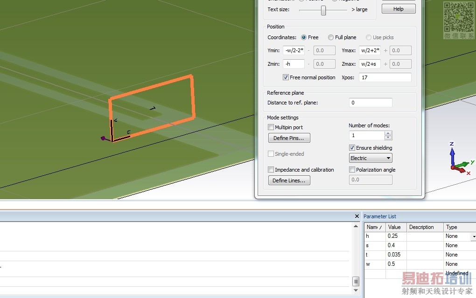Click the purple port origin point marker
This screenshot has height=298, width=476.
103,138
